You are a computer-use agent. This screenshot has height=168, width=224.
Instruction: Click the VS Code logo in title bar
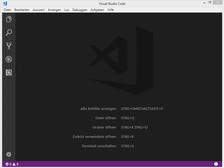[5, 3]
